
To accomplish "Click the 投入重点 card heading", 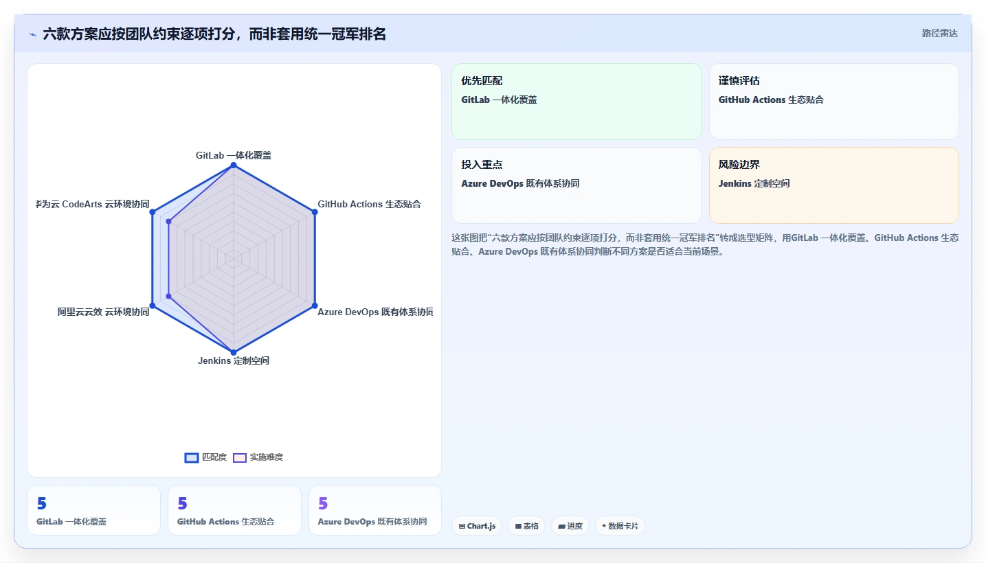I will pyautogui.click(x=482, y=165).
